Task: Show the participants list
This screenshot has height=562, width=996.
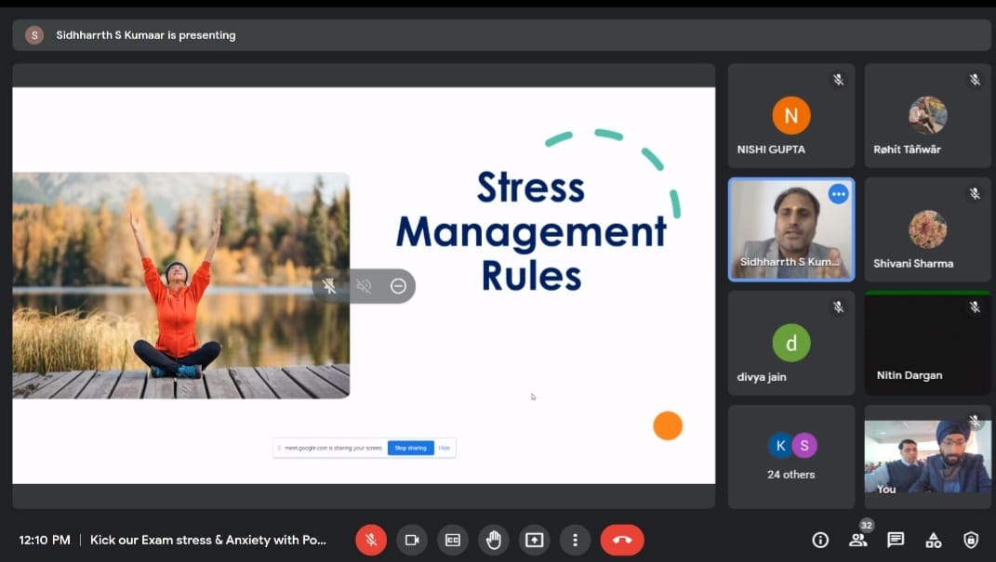Action: point(857,540)
